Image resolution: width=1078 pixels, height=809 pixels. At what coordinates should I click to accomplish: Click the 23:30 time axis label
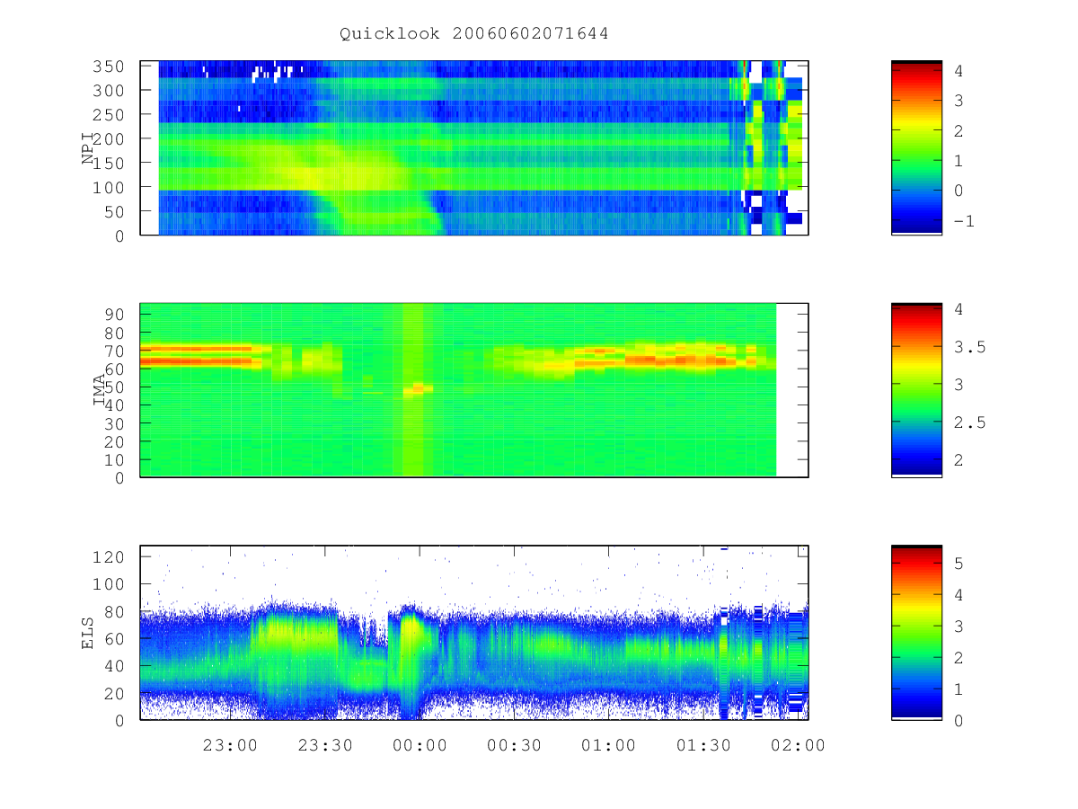(x=326, y=745)
